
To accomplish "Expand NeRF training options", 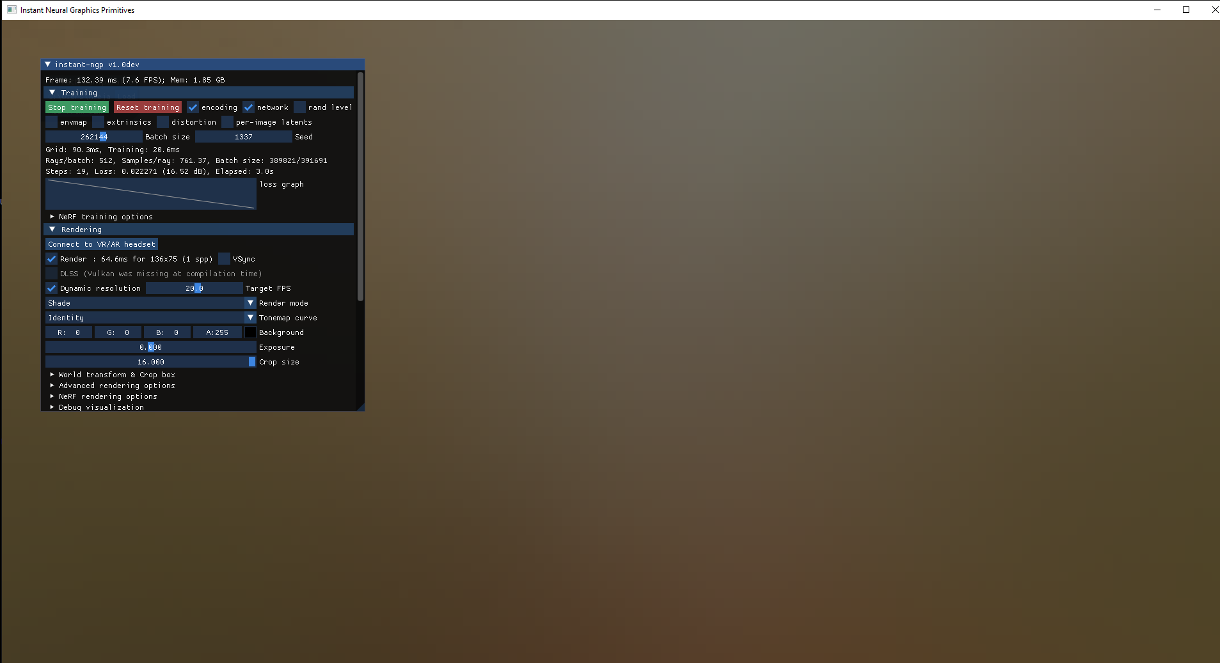I will click(52, 217).
